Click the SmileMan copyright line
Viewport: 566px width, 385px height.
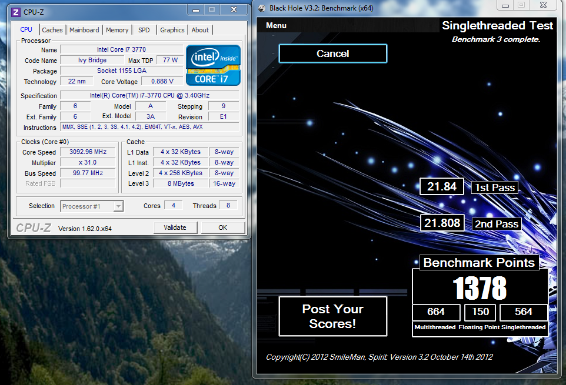coord(379,357)
